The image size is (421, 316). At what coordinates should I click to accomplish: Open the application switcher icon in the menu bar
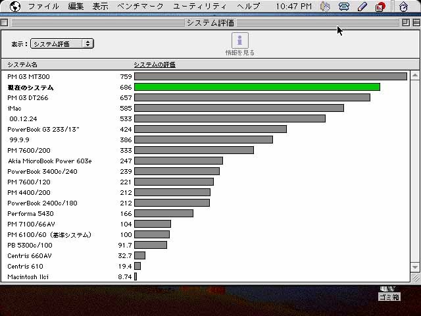coord(403,7)
